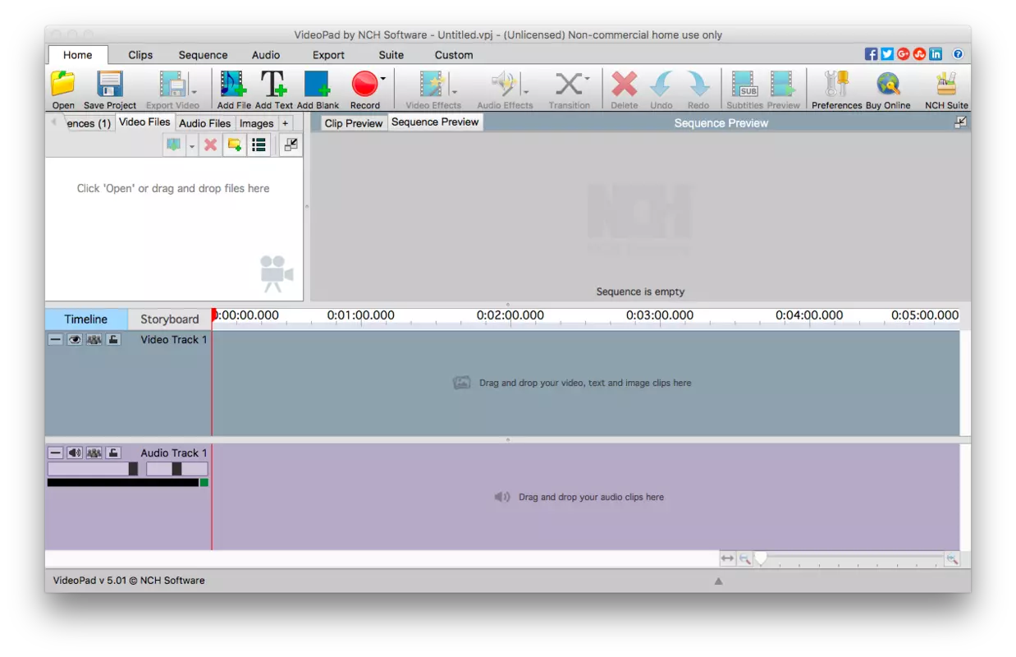Mute Audio Track 1 with the speaker icon
The image size is (1016, 657).
(74, 453)
